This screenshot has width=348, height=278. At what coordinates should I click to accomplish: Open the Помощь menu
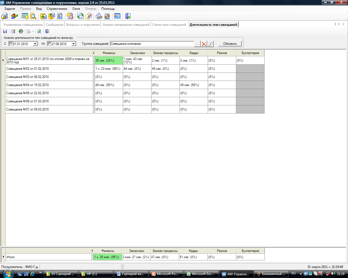[x=108, y=9]
